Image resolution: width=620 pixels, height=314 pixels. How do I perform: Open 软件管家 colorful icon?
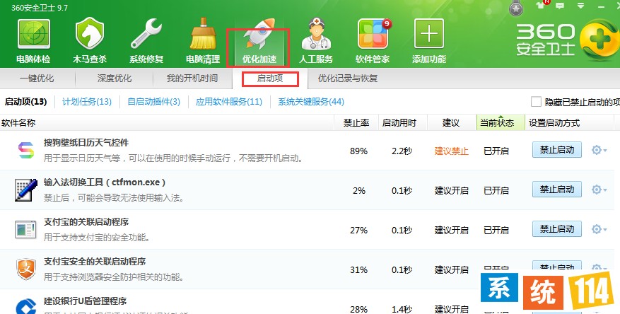coord(373,35)
